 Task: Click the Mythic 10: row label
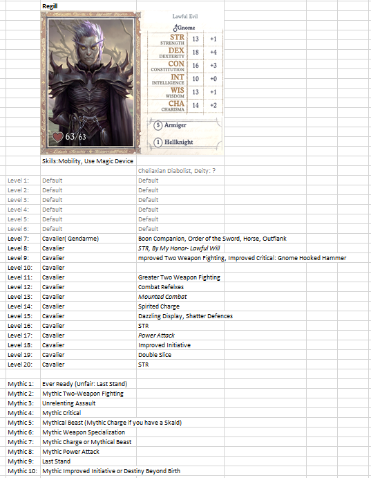pyautogui.click(x=23, y=471)
